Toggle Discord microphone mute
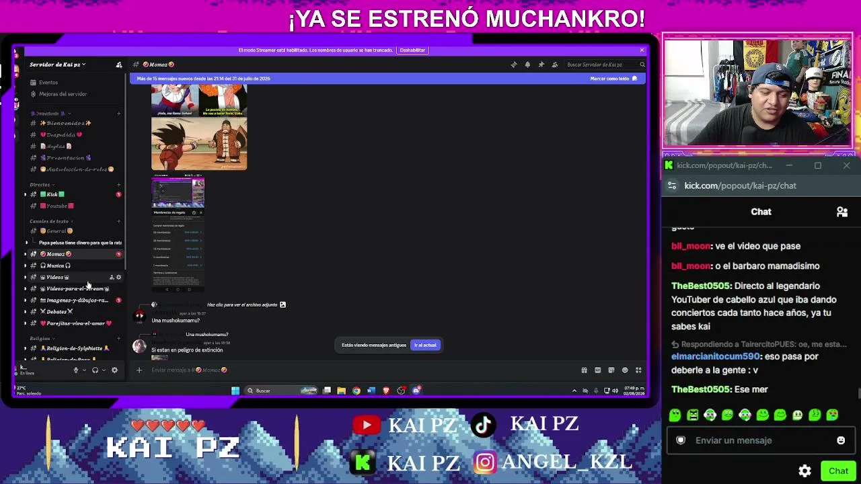The height and width of the screenshot is (484, 861). [75, 370]
